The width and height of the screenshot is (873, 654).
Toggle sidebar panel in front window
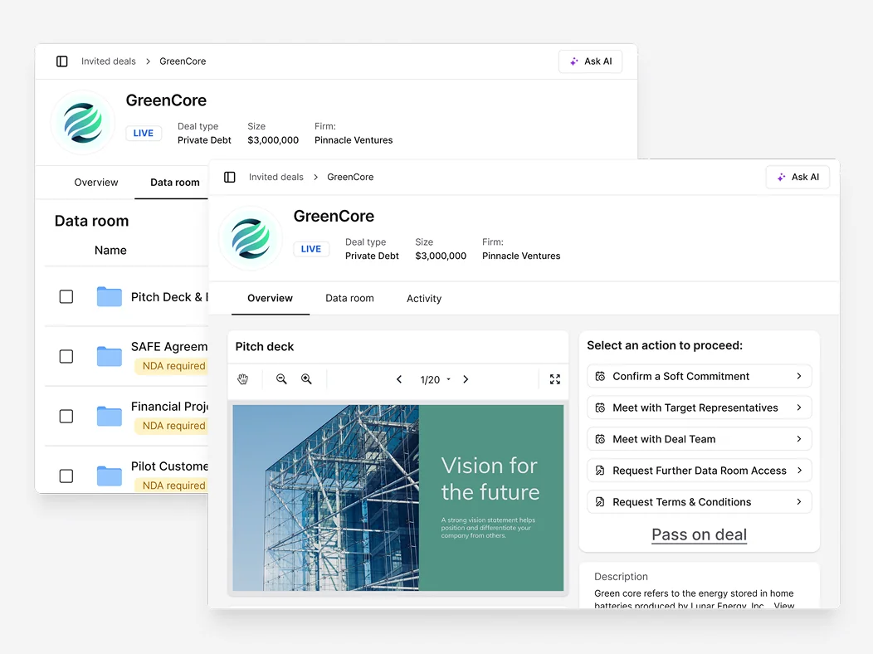230,177
